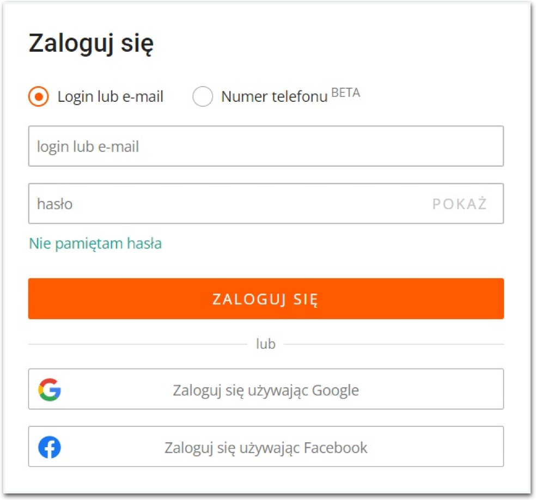Click the Facebook logo icon

pos(50,448)
